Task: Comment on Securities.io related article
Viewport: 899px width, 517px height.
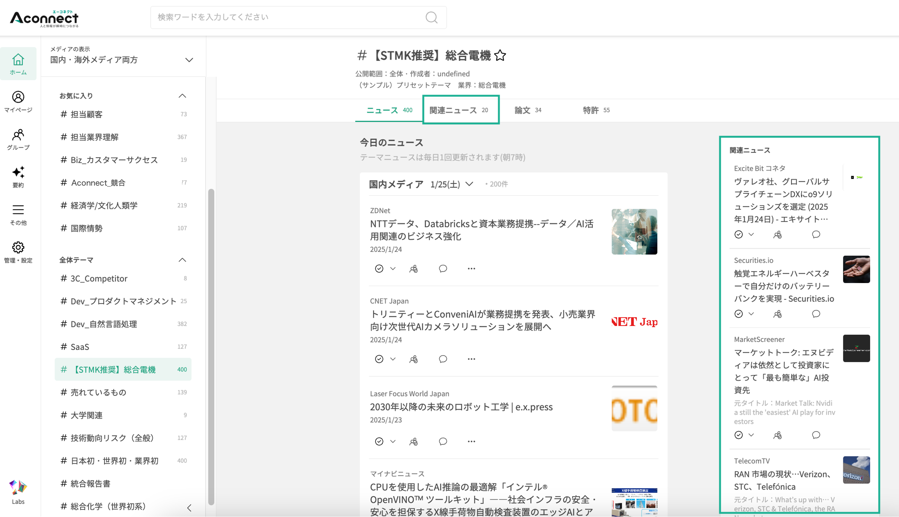Action: click(816, 314)
